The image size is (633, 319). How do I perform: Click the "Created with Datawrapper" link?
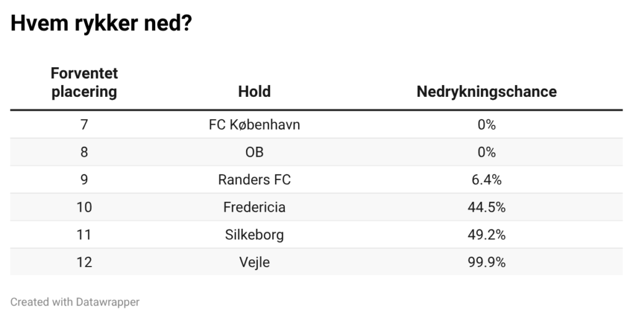click(75, 302)
